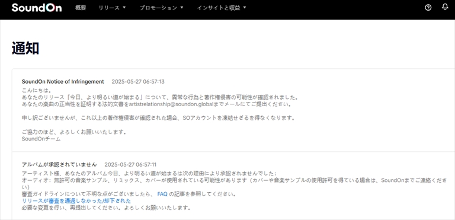Click the アーティスト様 rejection reason line
Viewport: 455px width, 220px height.
[149, 174]
